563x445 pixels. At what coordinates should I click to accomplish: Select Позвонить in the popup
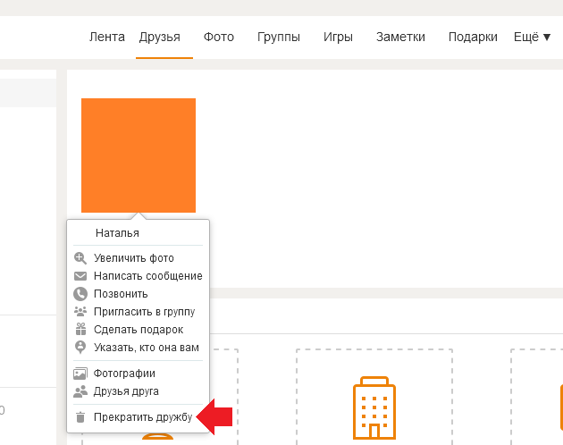(x=121, y=294)
